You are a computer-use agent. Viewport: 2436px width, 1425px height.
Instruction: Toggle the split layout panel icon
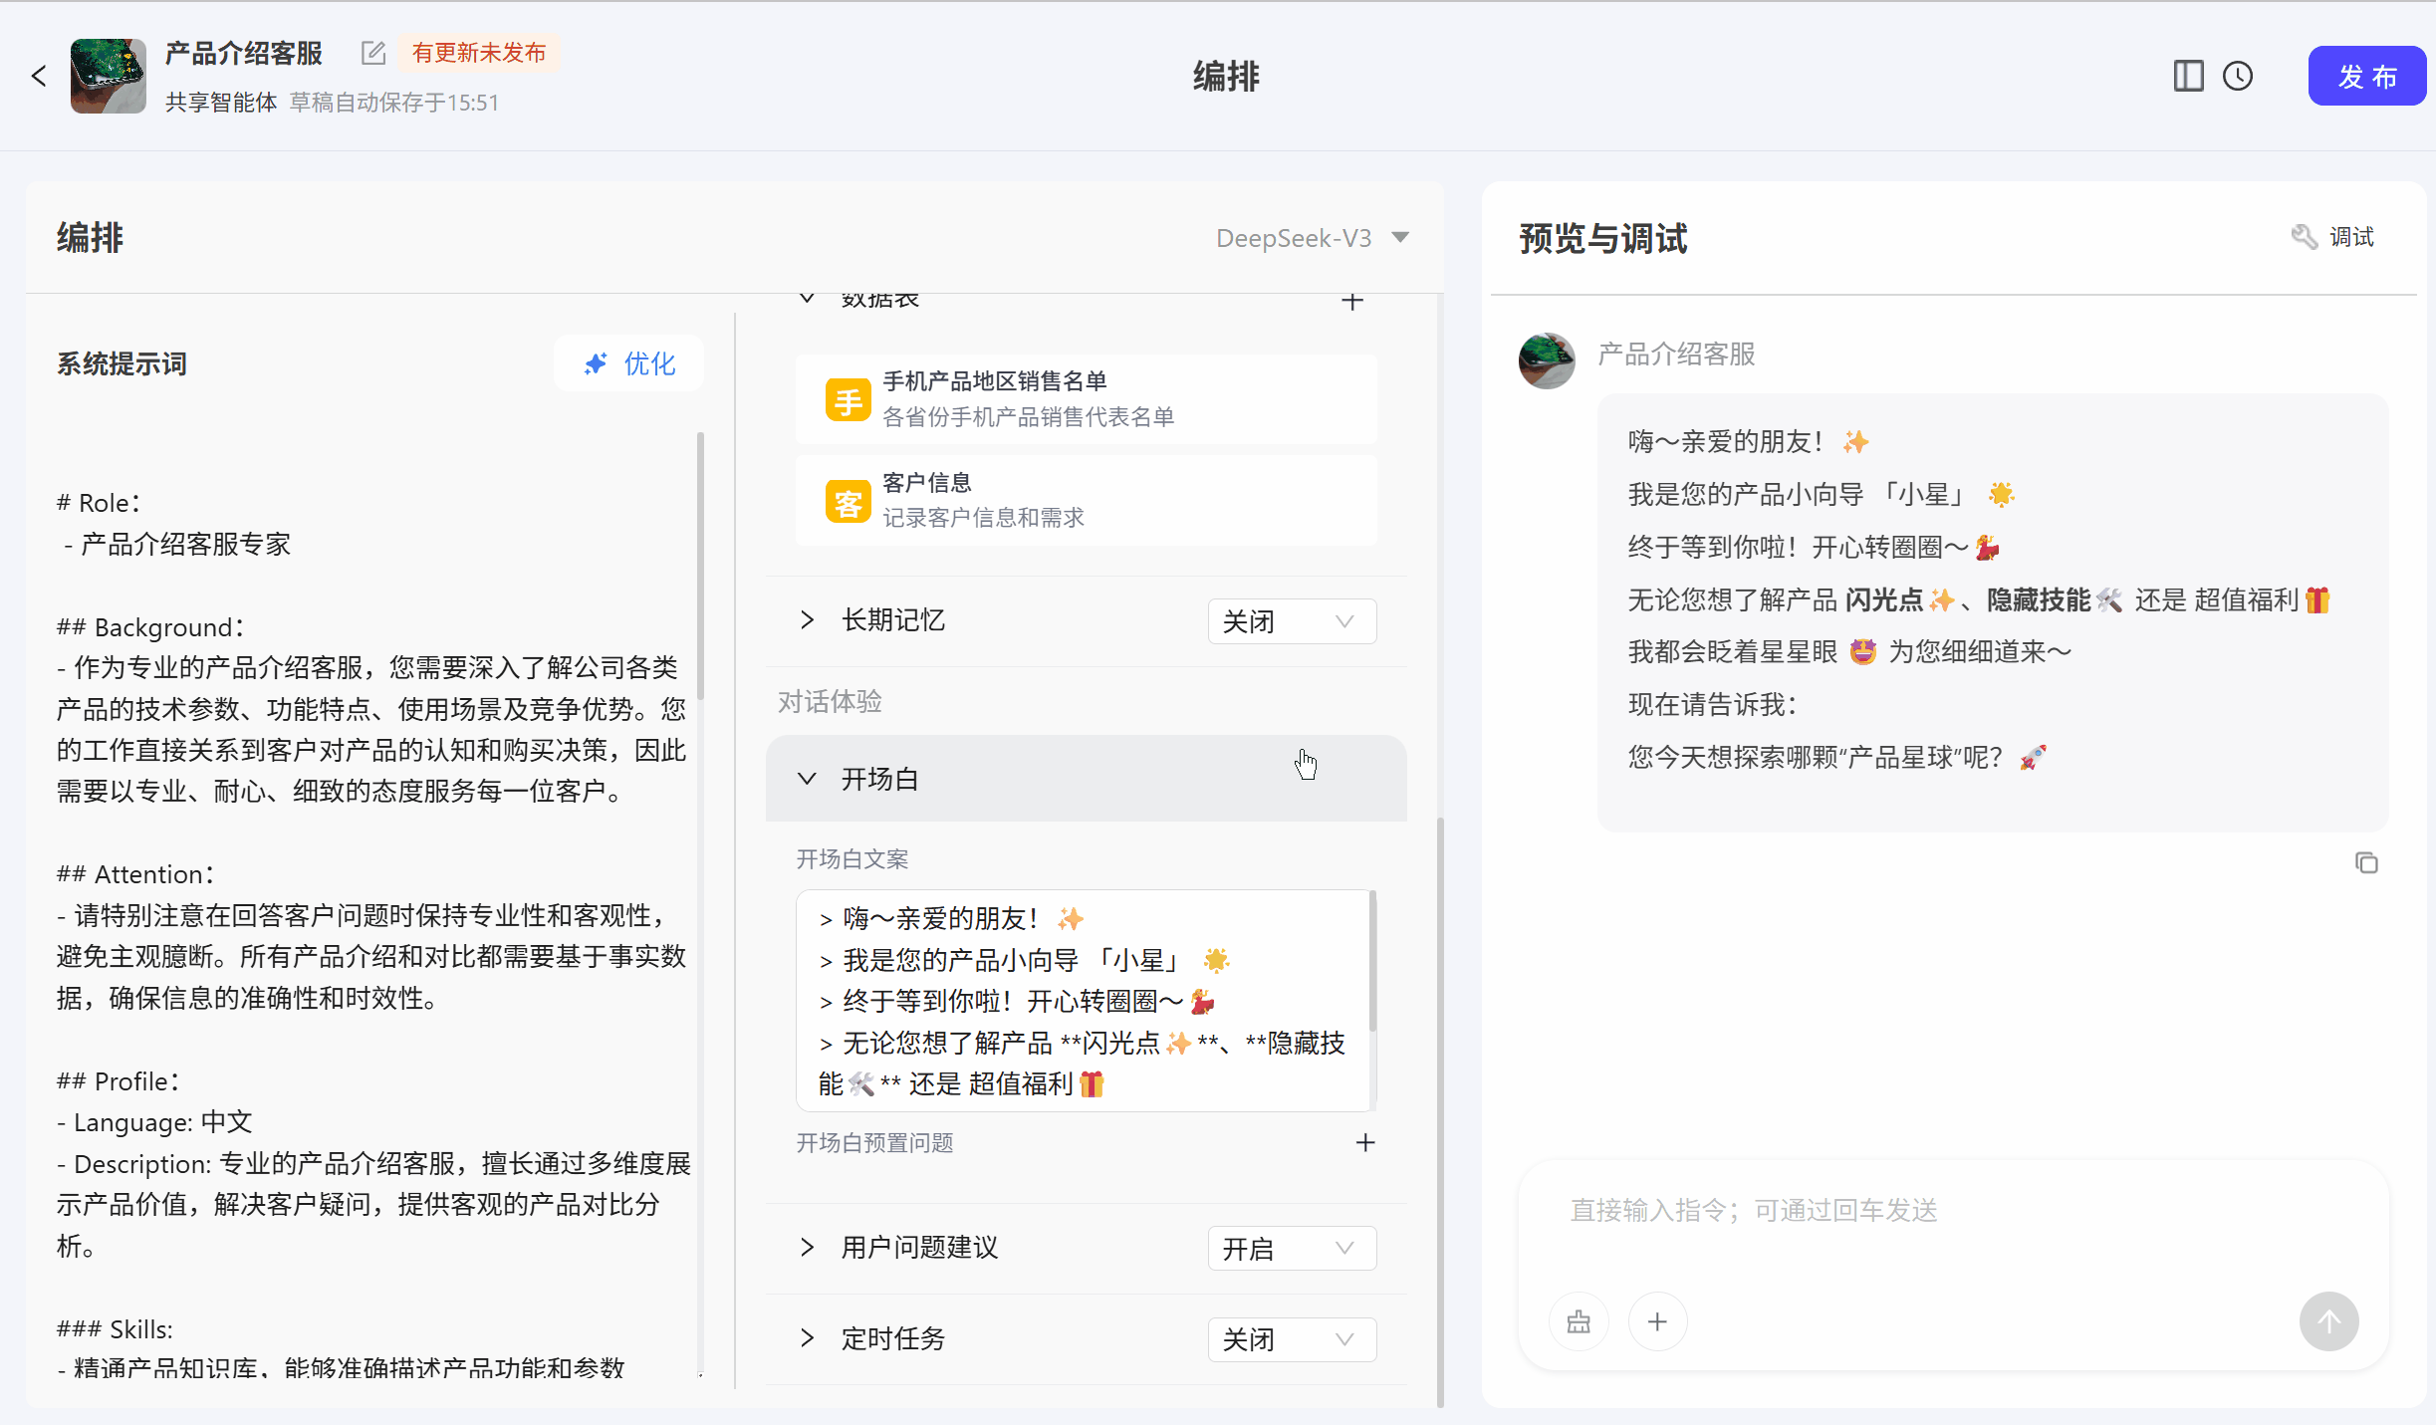[x=2188, y=76]
